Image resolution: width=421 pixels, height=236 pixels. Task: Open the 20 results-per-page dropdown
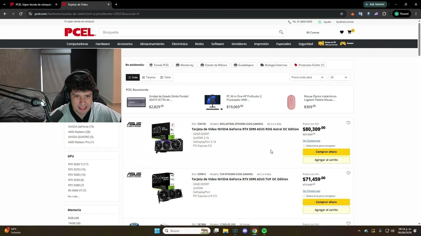point(339,77)
